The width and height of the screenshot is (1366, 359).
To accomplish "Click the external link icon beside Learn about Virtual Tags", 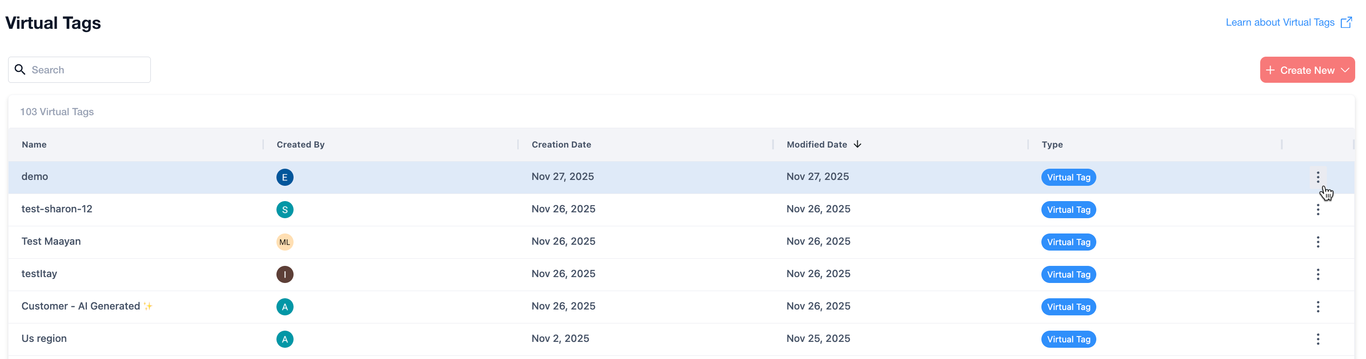I will coord(1346,22).
